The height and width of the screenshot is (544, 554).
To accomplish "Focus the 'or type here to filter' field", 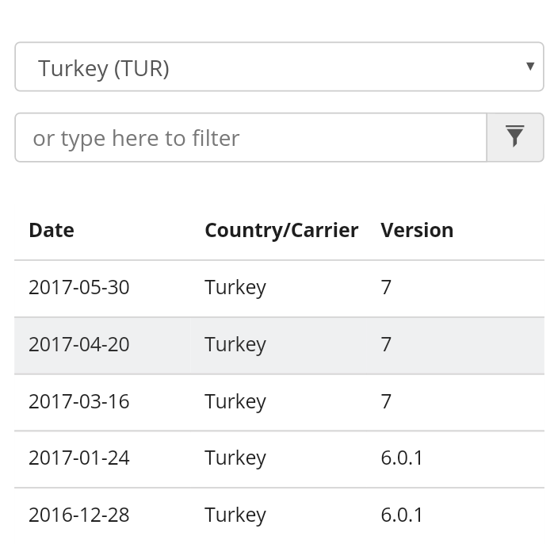I will point(250,137).
